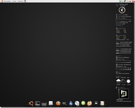Click the Processes 204 line

click(120, 24)
